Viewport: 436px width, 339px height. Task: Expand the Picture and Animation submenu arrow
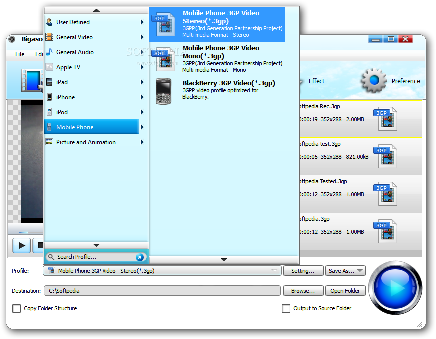pyautogui.click(x=142, y=142)
